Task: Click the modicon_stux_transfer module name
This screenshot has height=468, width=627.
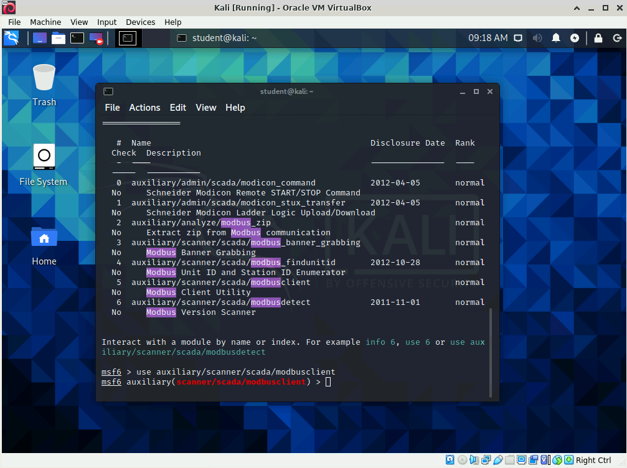Action: tap(238, 203)
